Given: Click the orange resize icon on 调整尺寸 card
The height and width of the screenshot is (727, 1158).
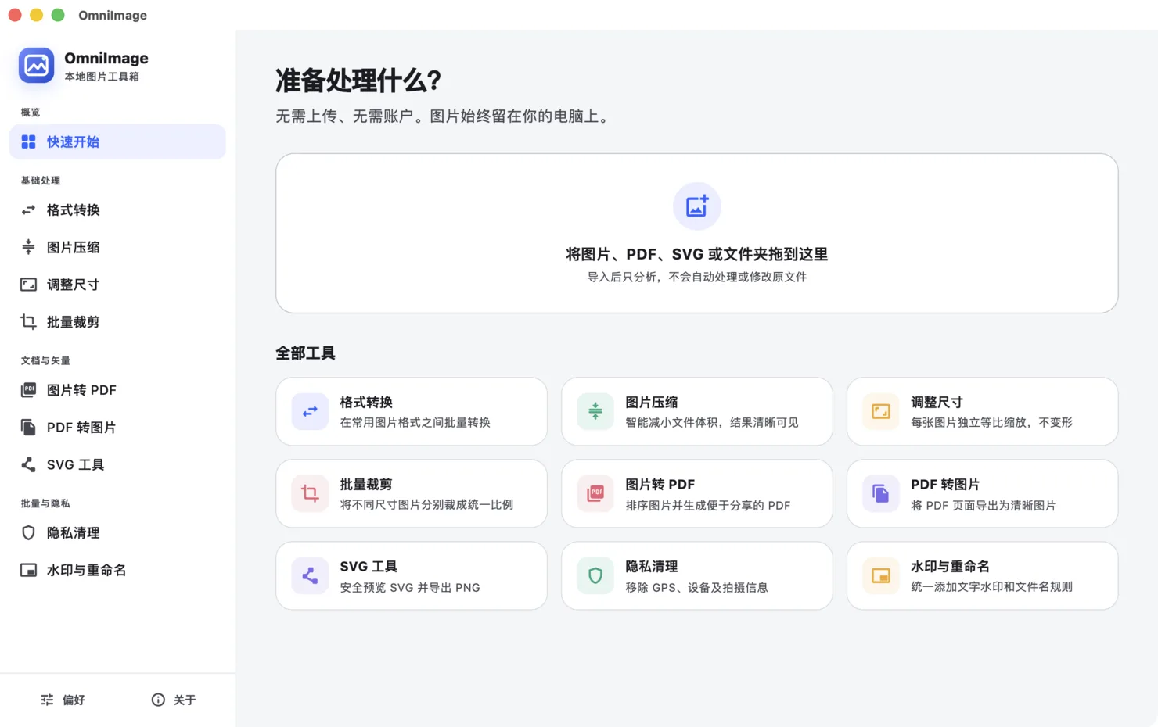Looking at the screenshot, I should tap(881, 411).
